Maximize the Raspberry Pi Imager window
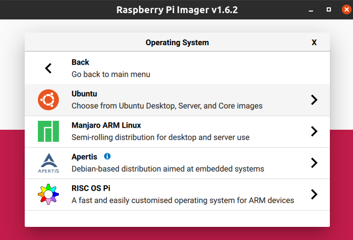This screenshot has width=353, height=240. [329, 9]
